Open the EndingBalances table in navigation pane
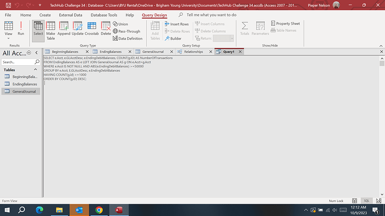385x216 pixels. (21, 84)
